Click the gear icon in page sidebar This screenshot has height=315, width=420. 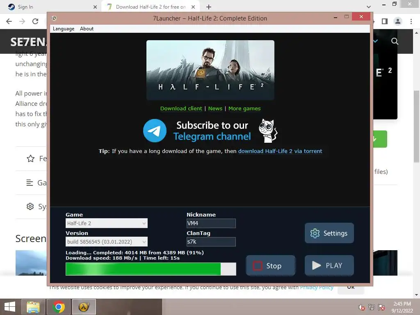[x=30, y=207]
